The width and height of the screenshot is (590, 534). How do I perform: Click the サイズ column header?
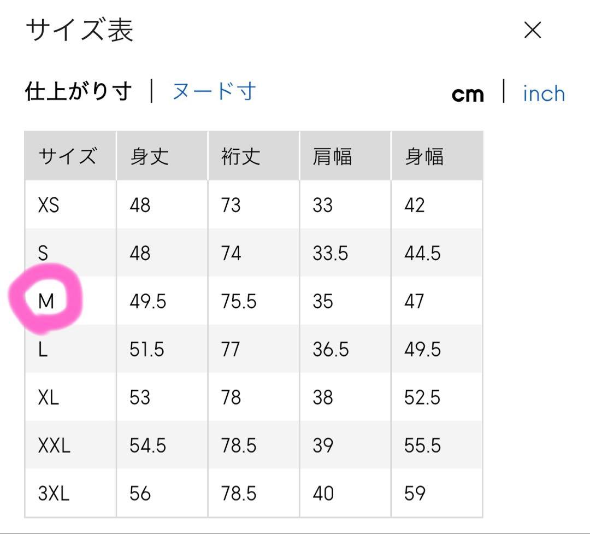(68, 157)
